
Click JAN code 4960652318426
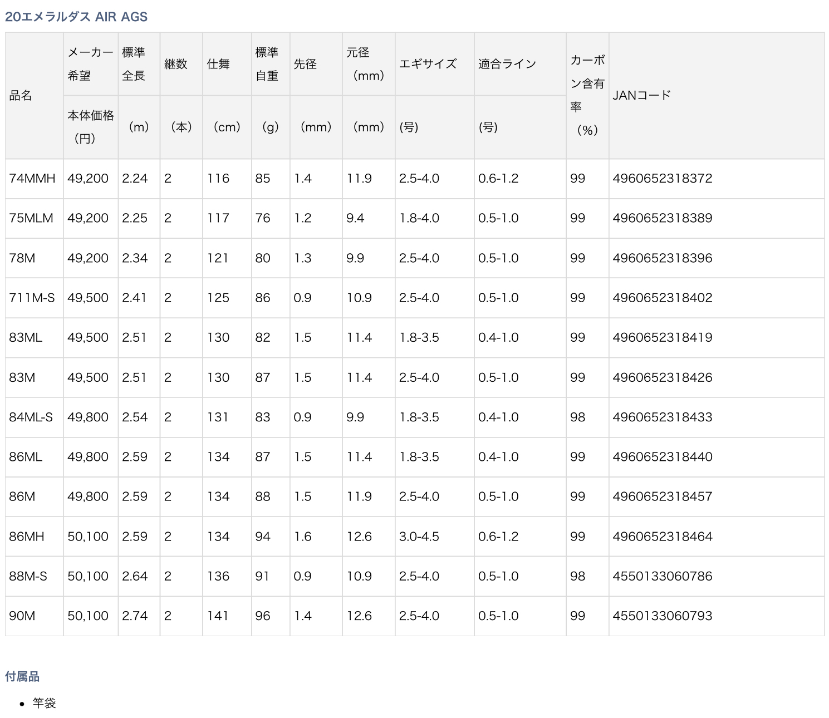click(x=663, y=377)
